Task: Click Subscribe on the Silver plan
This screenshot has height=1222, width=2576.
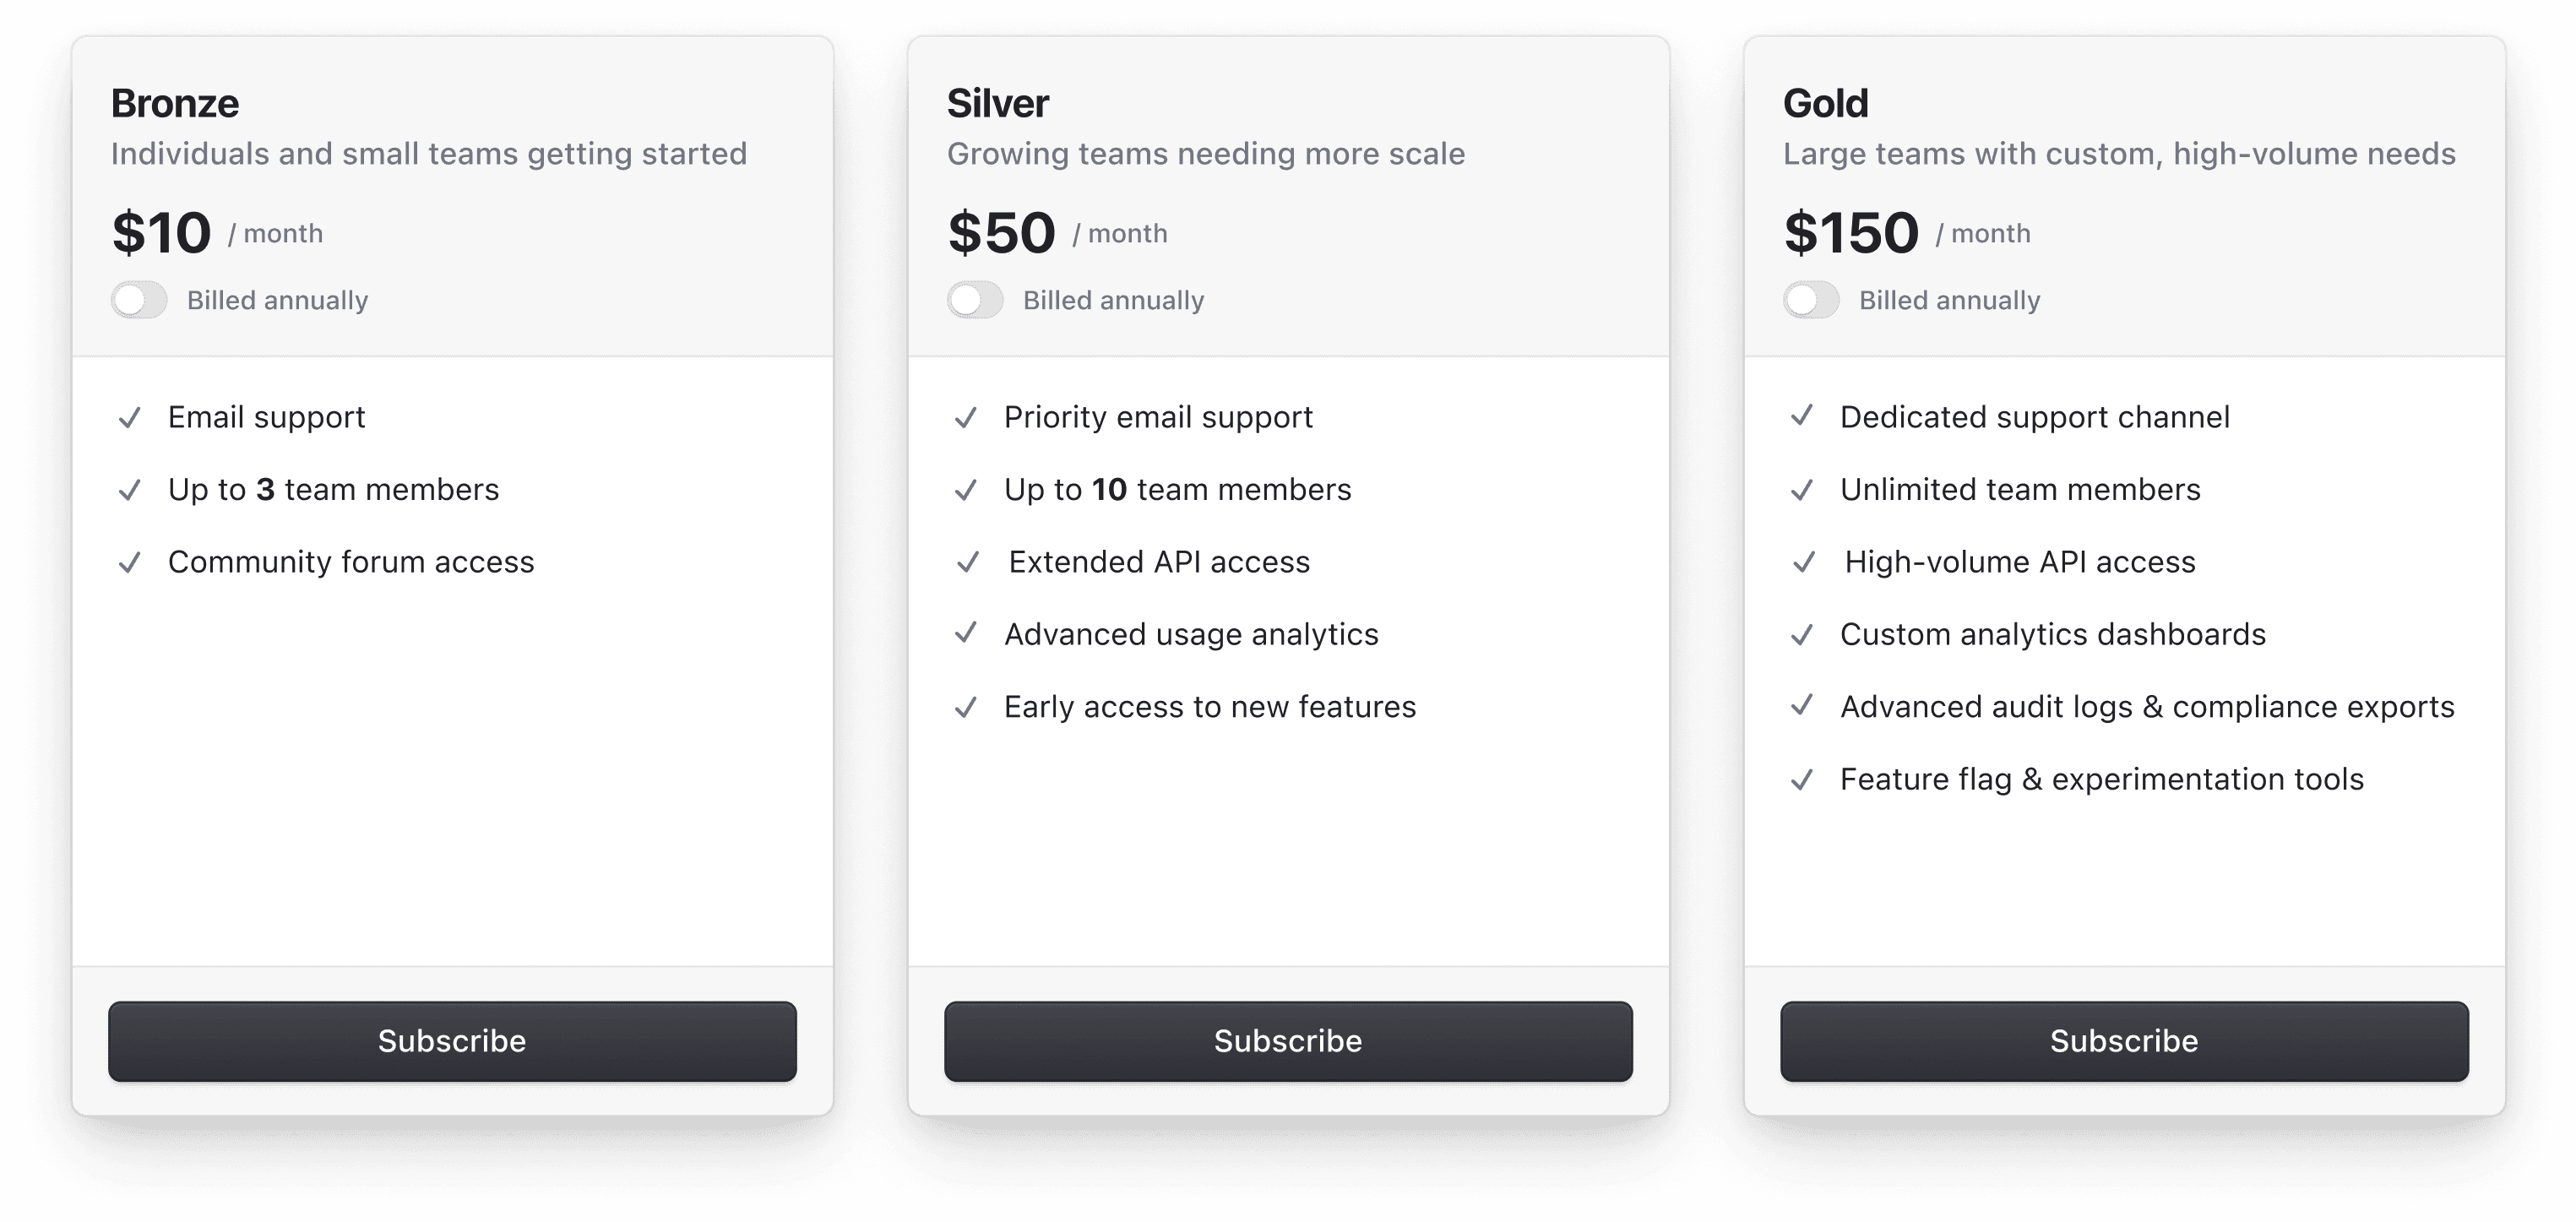Action: pyautogui.click(x=1287, y=1041)
